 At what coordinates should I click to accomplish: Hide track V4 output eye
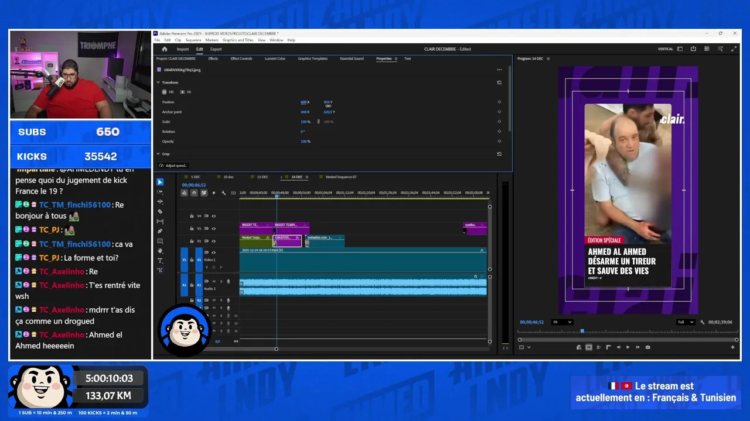[213, 216]
